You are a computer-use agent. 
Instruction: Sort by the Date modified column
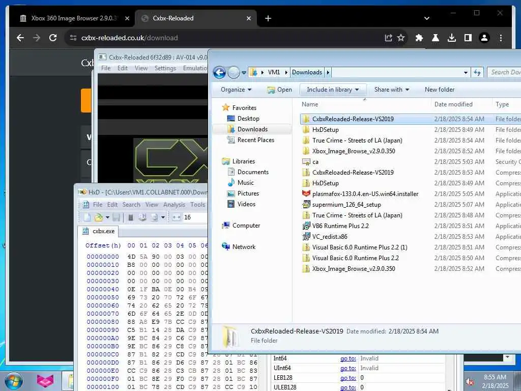[x=461, y=104]
